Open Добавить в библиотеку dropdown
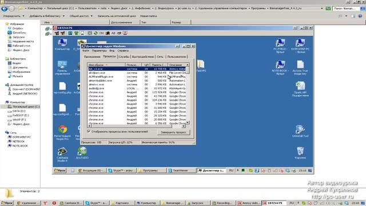The image size is (366, 206). (47, 16)
